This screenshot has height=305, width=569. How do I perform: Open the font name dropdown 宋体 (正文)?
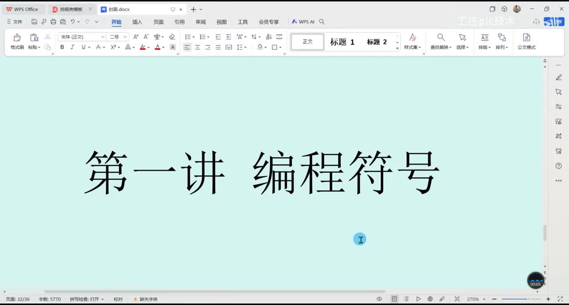103,37
